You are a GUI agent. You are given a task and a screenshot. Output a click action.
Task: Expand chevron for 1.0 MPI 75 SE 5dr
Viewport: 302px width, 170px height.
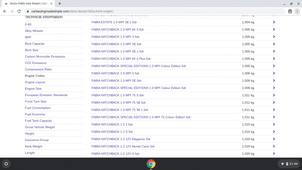coord(274,103)
